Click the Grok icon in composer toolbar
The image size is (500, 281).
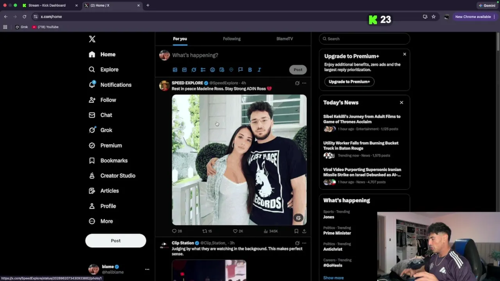(194, 70)
